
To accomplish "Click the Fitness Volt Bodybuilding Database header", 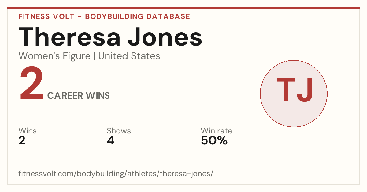I will click(104, 16).
